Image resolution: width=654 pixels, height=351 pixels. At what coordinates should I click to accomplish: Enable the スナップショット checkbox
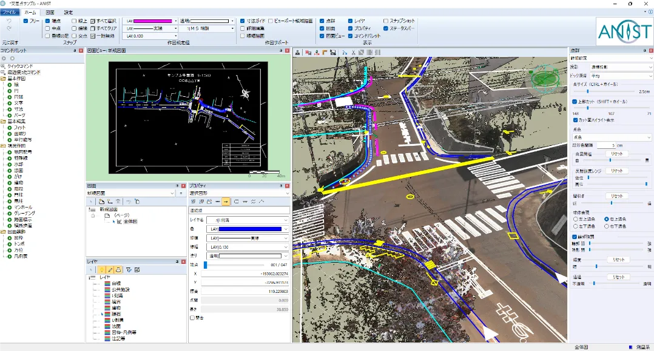pyautogui.click(x=386, y=21)
